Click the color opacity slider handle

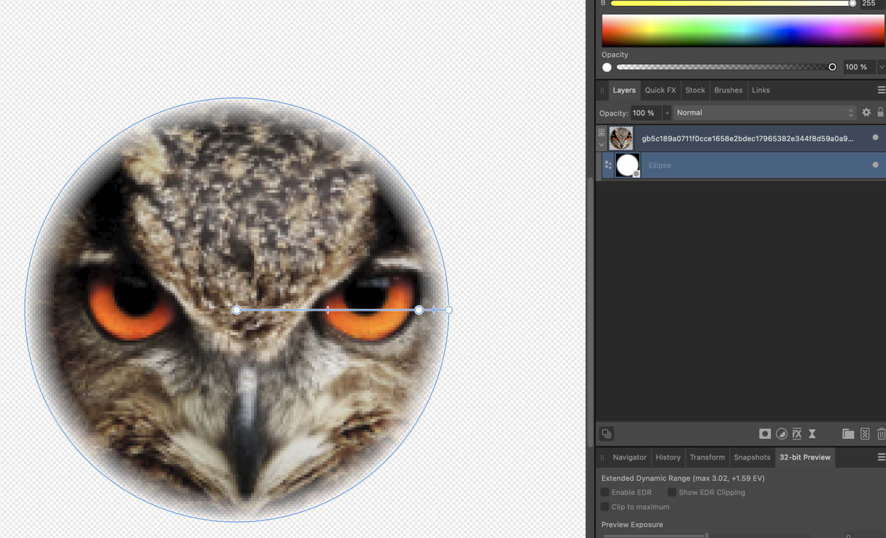click(832, 67)
